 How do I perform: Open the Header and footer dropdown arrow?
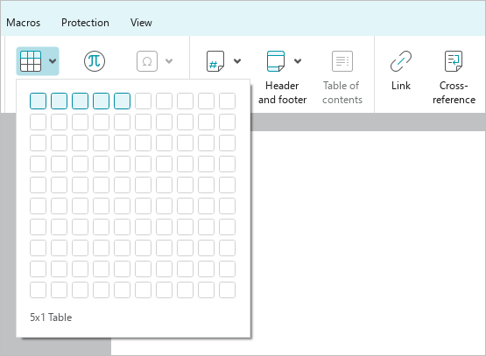[x=298, y=61]
